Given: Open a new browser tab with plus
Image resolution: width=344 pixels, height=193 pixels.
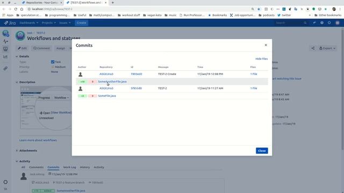Looking at the screenshot, I should [x=112, y=3].
